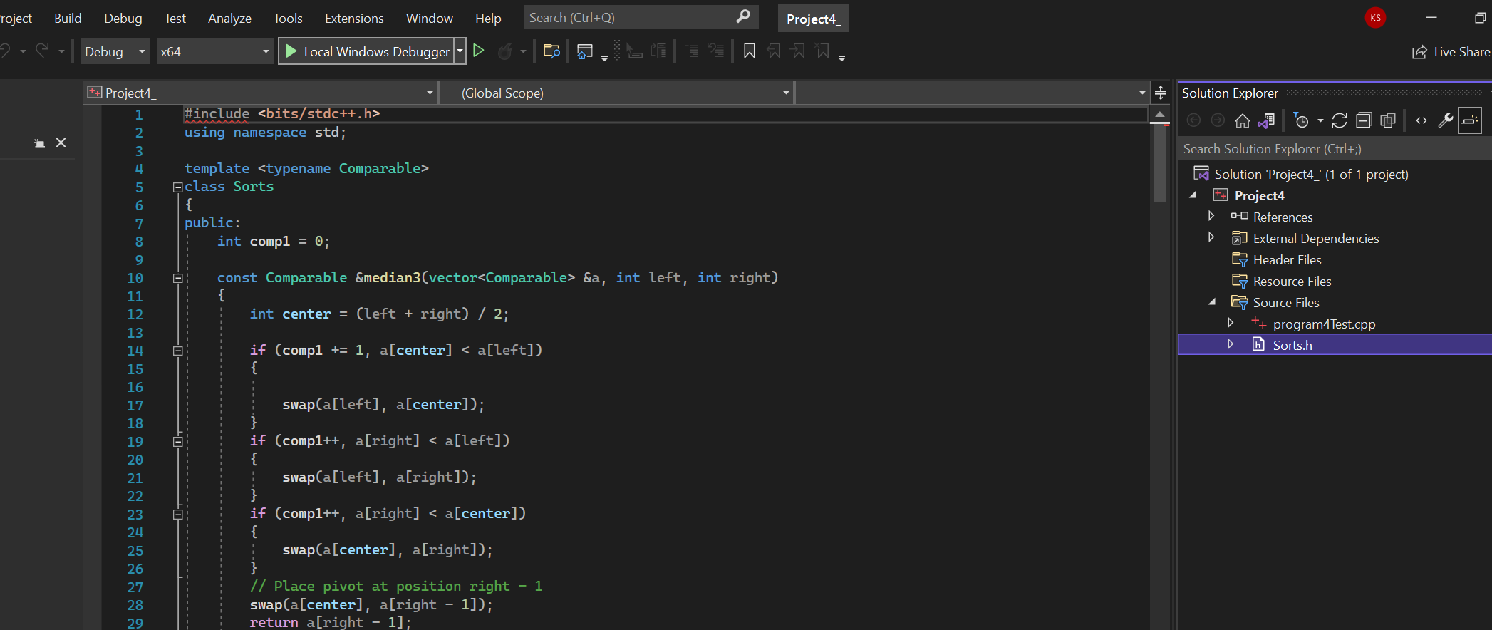Click the Search Solution Explorer field
Screen dimensions: 1492x630
(x=1332, y=149)
